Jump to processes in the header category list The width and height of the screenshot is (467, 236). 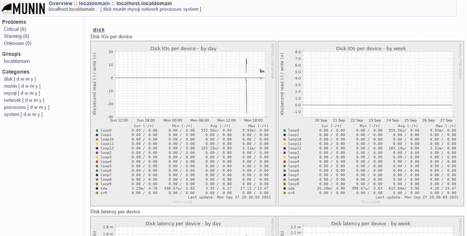point(170,9)
